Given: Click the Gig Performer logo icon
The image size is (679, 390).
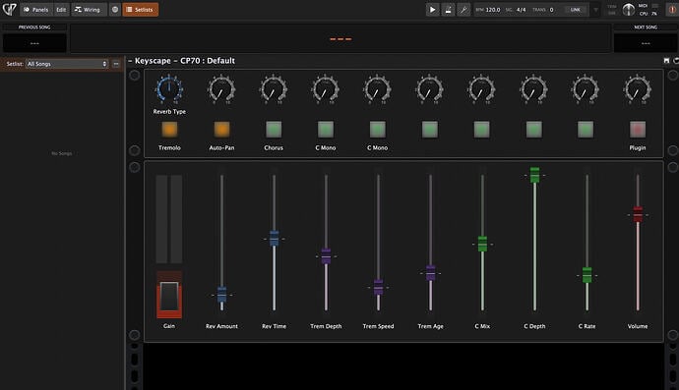Looking at the screenshot, I should click(x=9, y=9).
